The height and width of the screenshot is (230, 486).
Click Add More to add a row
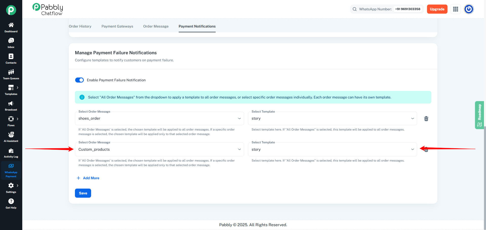[x=88, y=178]
